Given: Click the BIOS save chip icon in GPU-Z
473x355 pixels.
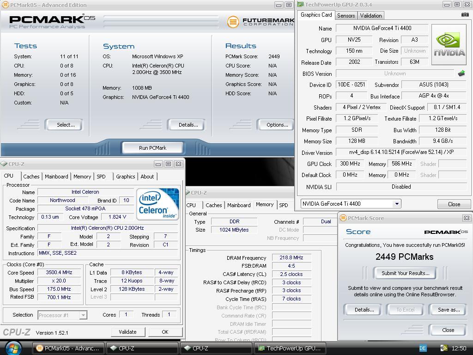Looking at the screenshot, I should [461, 73].
